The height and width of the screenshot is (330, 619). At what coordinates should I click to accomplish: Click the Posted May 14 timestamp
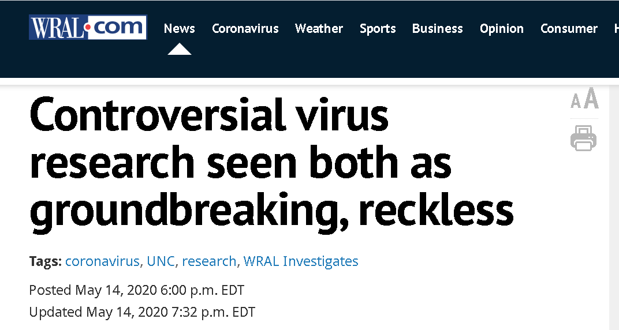(x=137, y=290)
